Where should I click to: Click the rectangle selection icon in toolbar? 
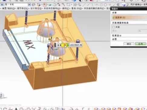pyautogui.click(x=68, y=5)
